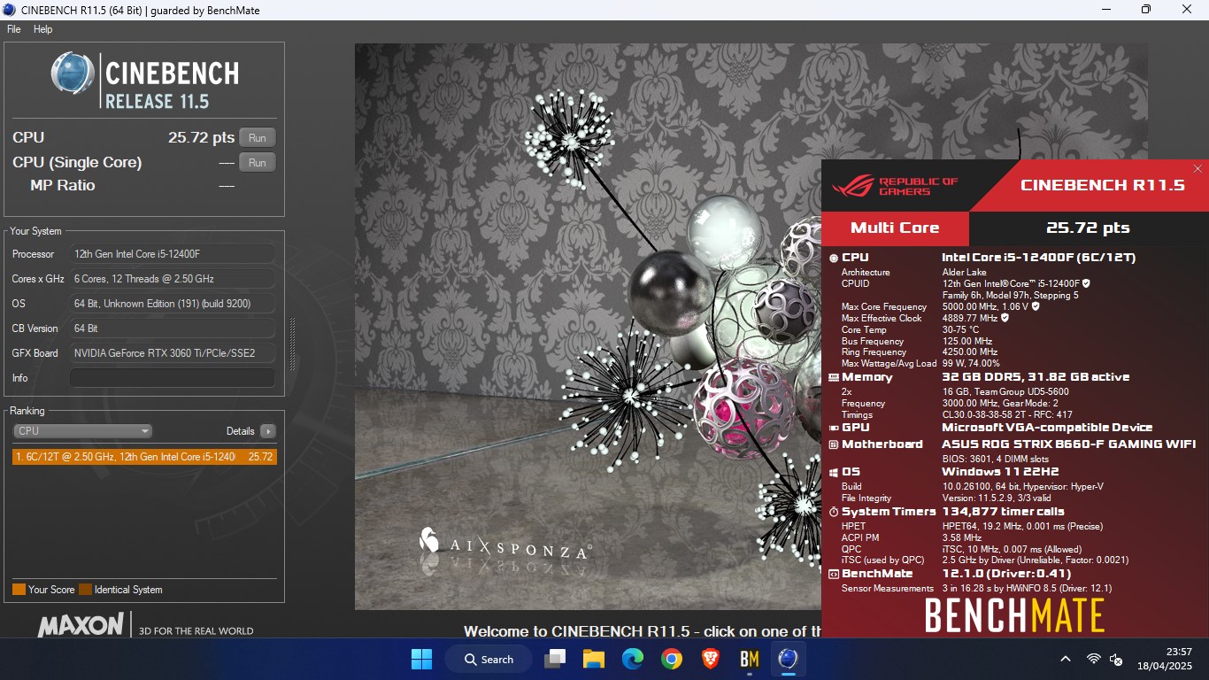Click the Motherboard section icon in BenchMate
The width and height of the screenshot is (1209, 680).
pos(834,444)
